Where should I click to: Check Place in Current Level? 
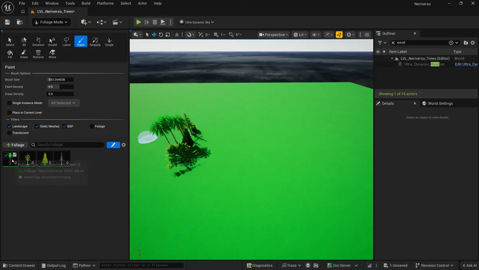[x=10, y=113]
